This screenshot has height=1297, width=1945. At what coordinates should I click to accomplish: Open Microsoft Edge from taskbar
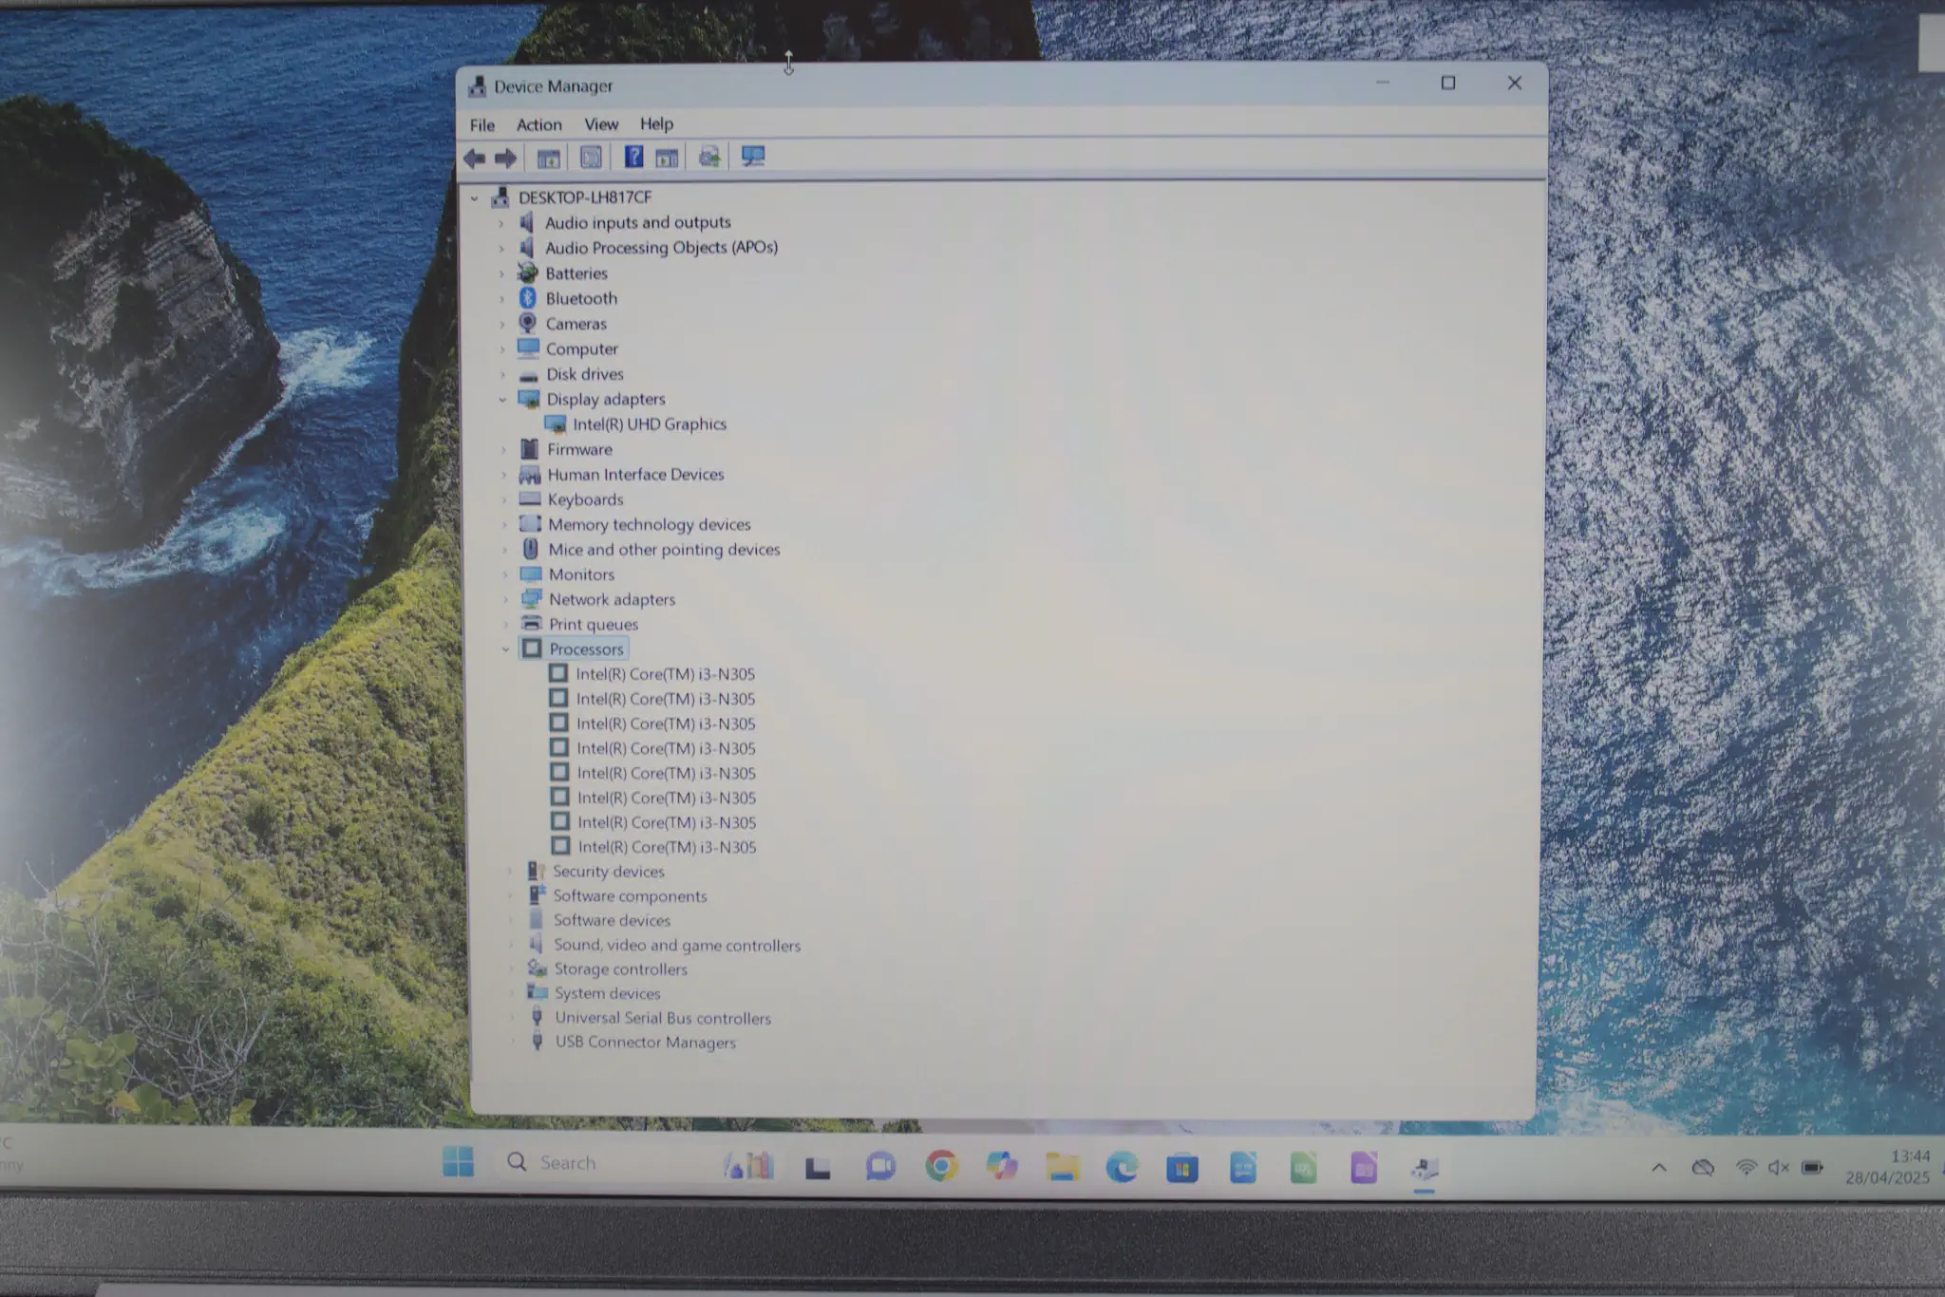[x=1122, y=1167]
